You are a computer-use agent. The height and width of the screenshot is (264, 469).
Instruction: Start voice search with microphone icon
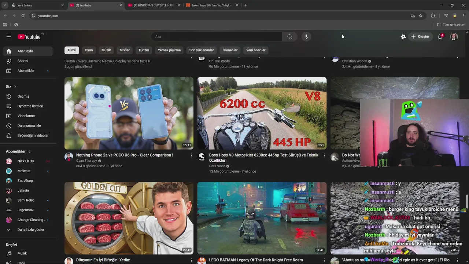tap(306, 37)
